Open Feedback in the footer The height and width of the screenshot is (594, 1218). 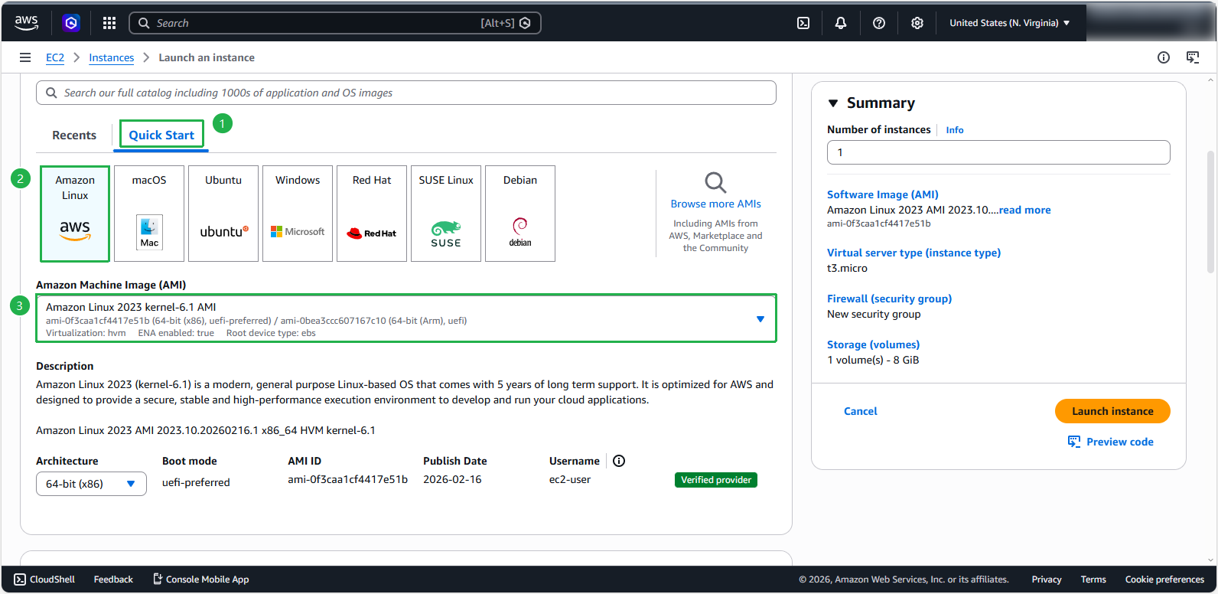tap(113, 579)
